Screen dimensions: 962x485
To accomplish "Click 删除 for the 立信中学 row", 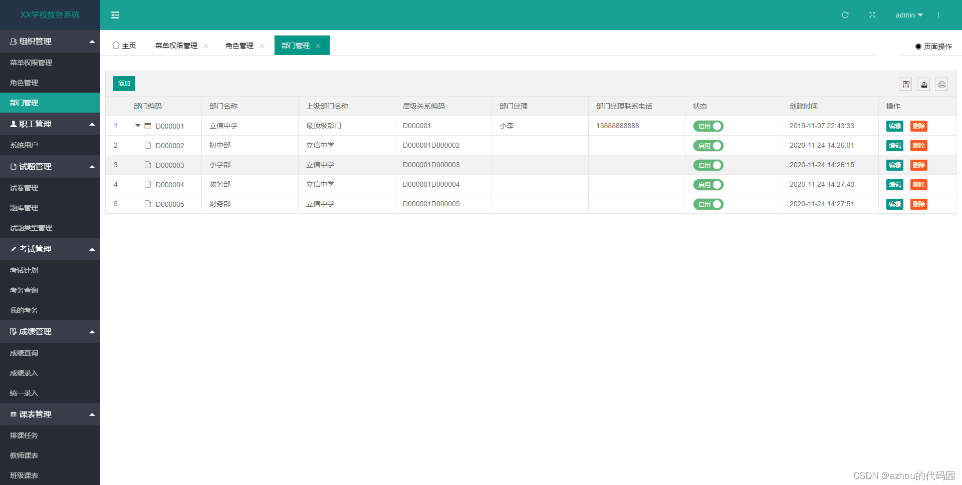I will (x=919, y=126).
